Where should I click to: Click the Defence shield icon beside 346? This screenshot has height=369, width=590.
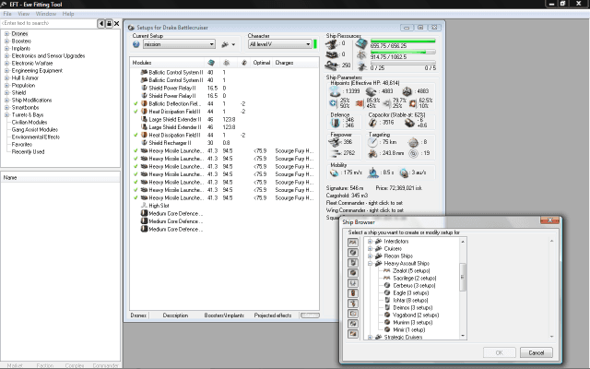click(x=335, y=123)
